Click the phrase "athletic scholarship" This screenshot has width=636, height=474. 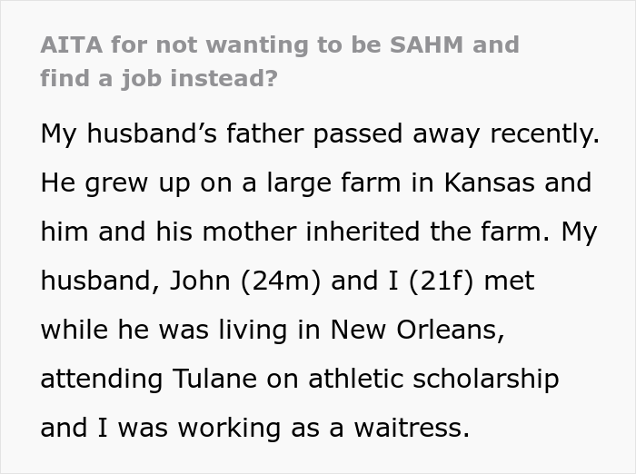click(x=433, y=379)
